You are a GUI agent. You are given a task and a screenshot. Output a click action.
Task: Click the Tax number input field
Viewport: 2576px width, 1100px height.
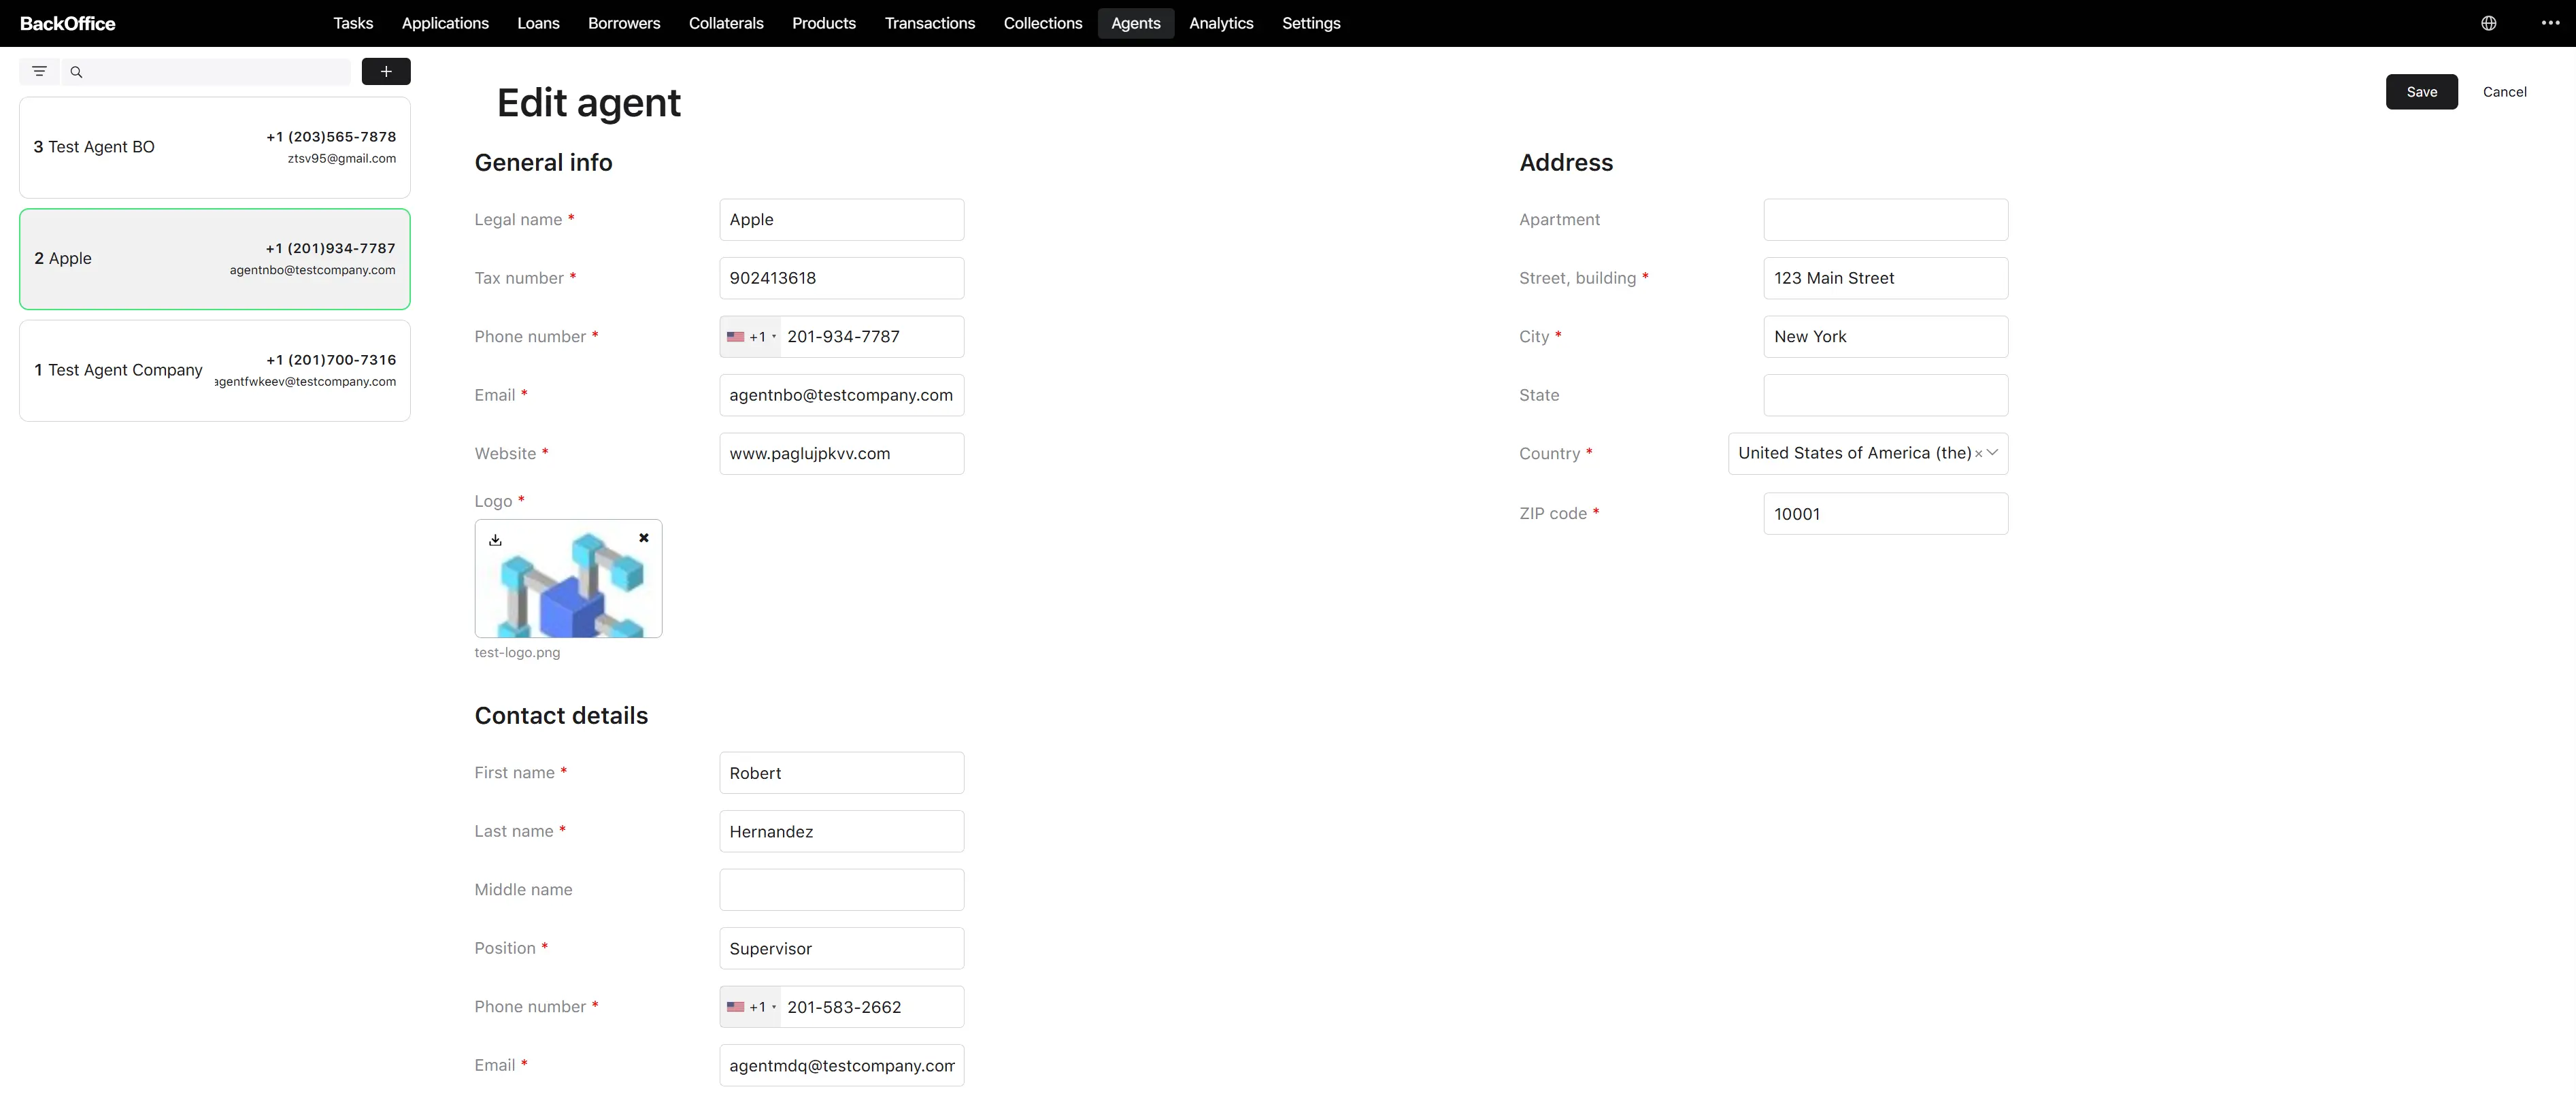(x=841, y=278)
